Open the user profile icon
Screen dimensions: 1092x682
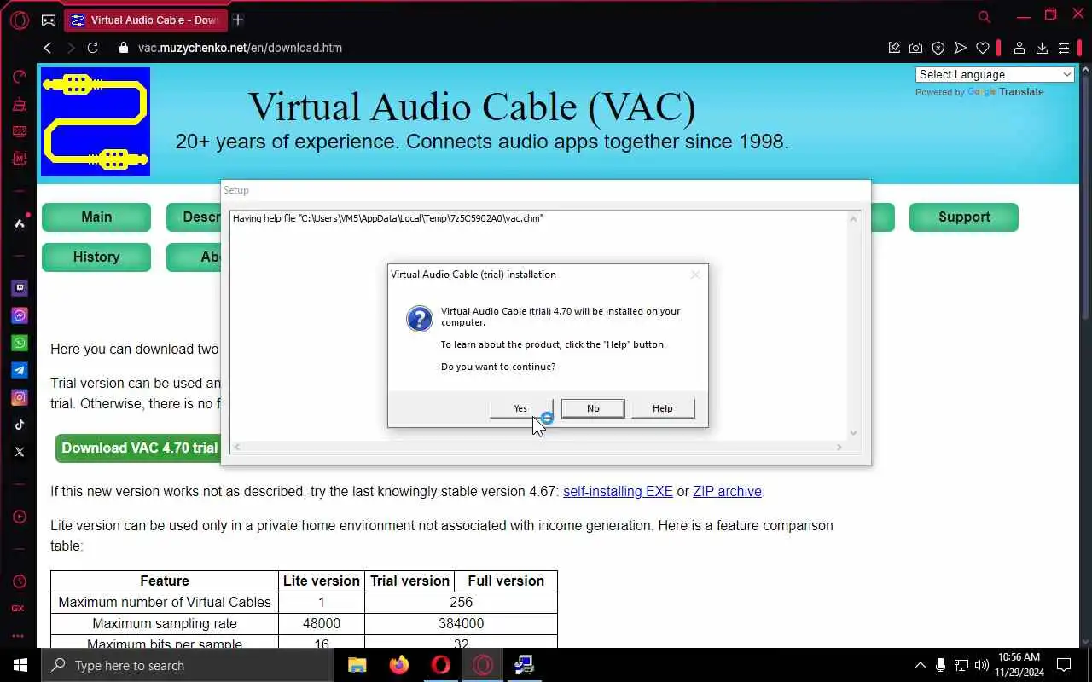pyautogui.click(x=1019, y=48)
